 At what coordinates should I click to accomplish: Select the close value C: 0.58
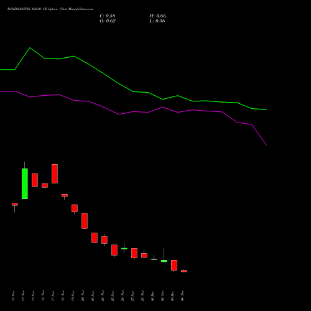pyautogui.click(x=108, y=16)
